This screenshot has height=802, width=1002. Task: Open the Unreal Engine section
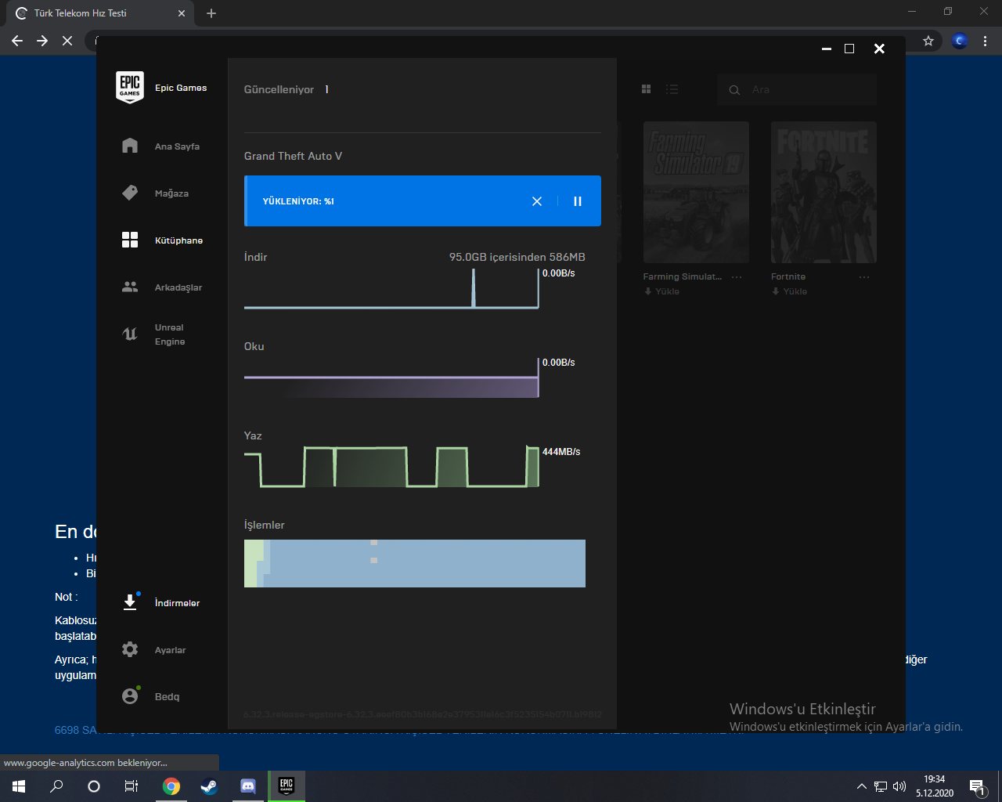[x=169, y=334]
